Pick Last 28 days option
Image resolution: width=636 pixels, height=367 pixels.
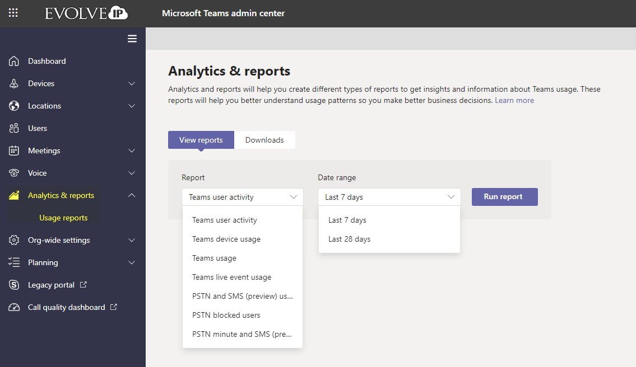tap(349, 239)
